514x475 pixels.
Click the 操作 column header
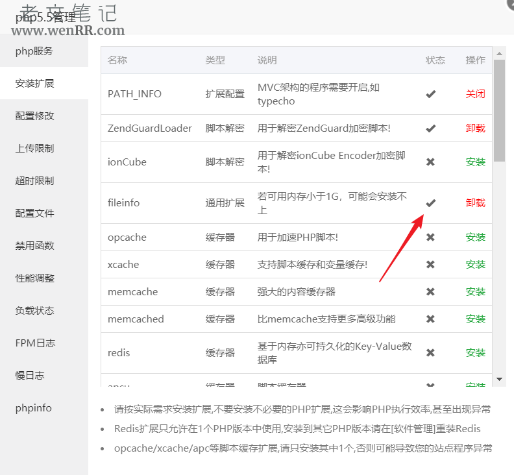475,60
